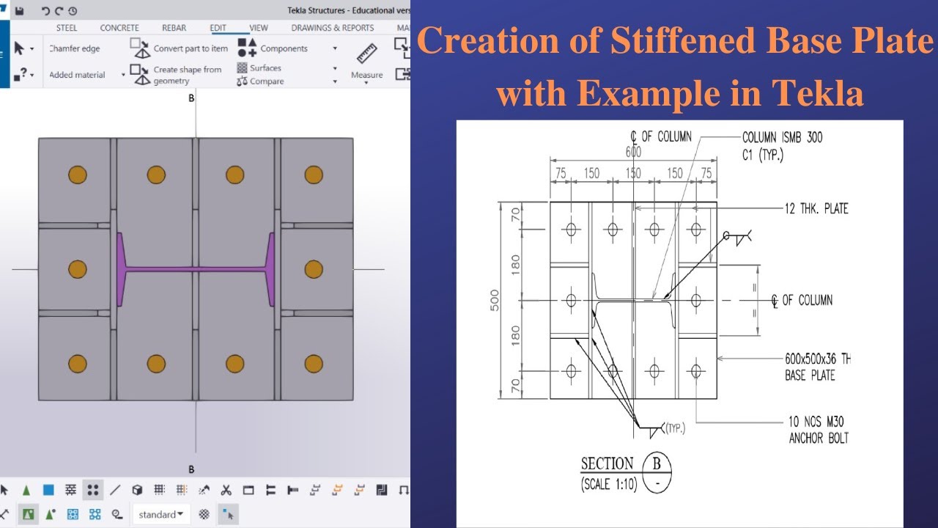The image size is (938, 528).
Task: Click the Measure ruler tool
Action: [366, 54]
